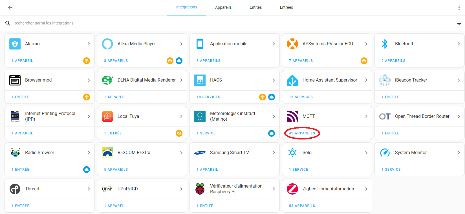Click the APSystems PV solar ECU icon
The image size is (465, 214).
point(292,44)
